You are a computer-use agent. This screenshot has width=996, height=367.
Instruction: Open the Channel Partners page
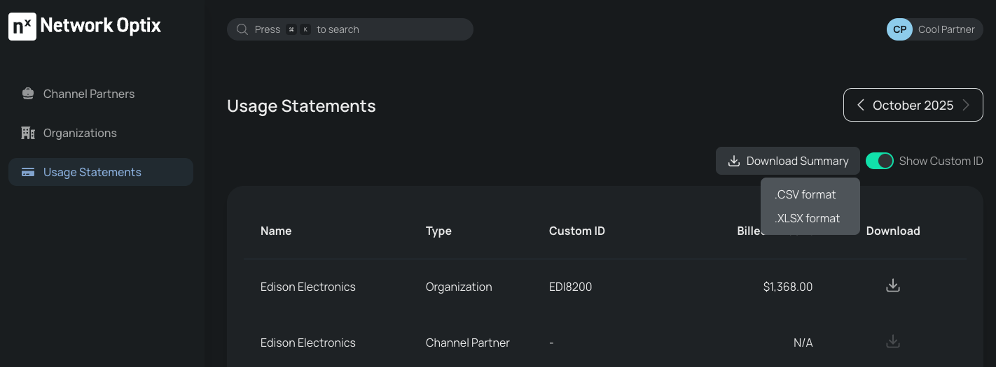click(101, 94)
